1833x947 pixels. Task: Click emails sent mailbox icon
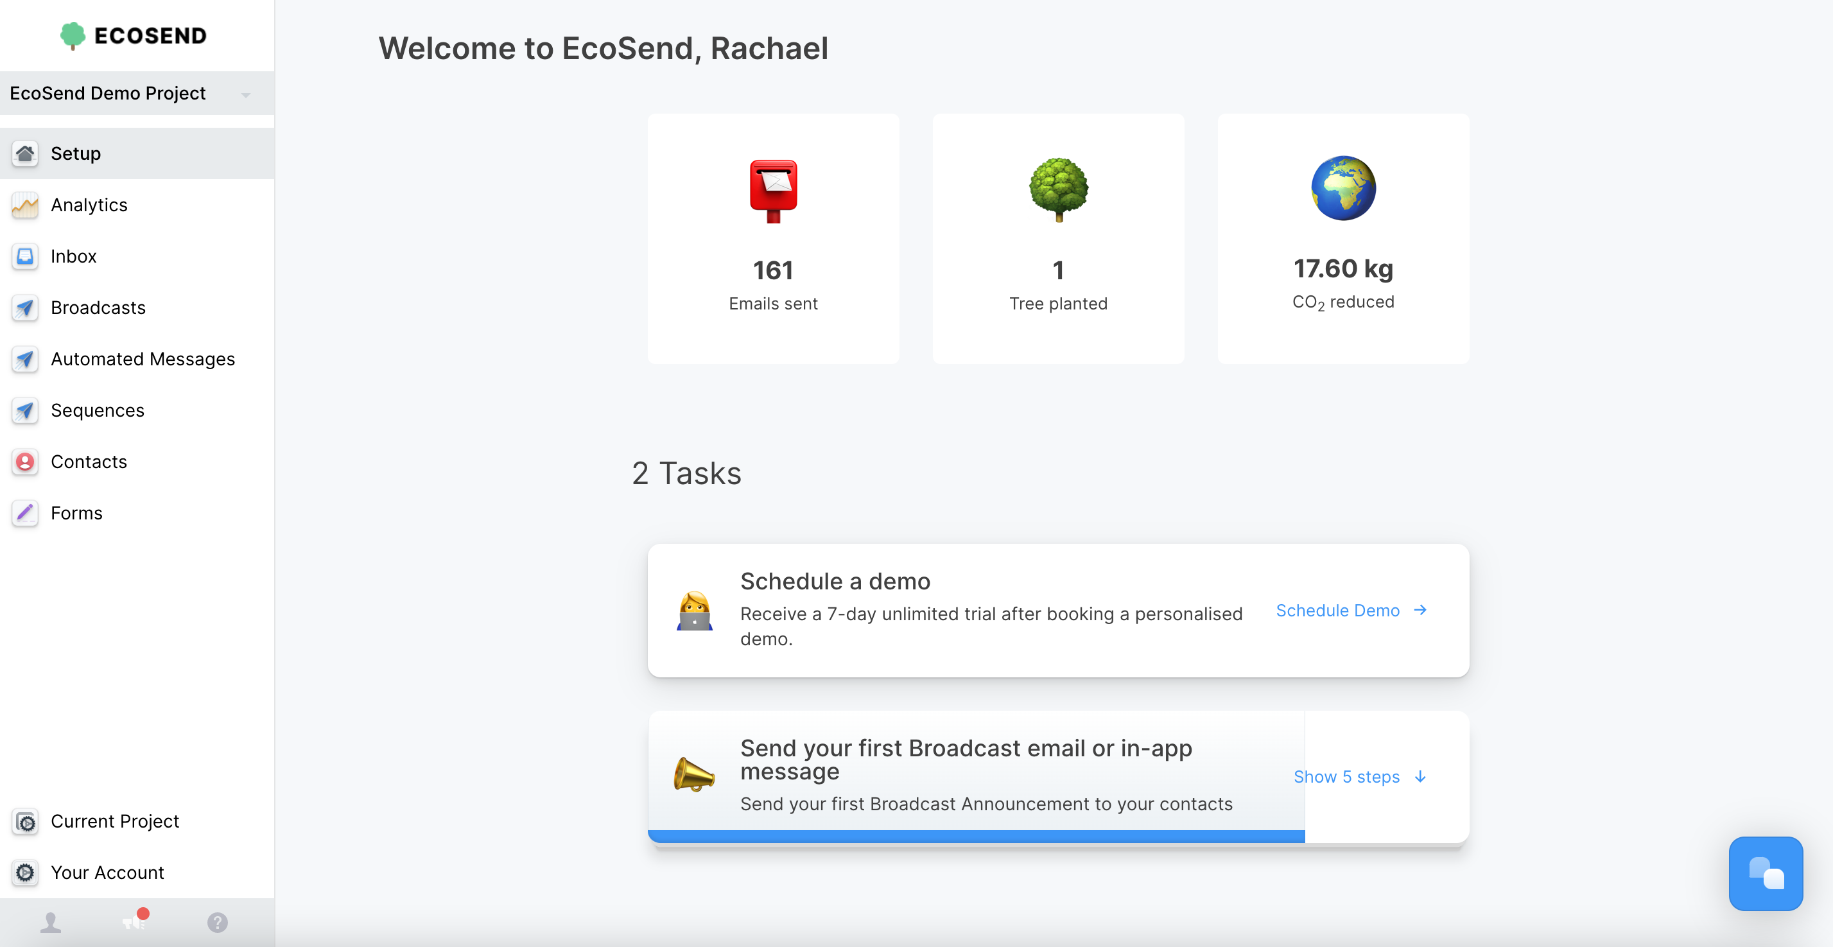(x=773, y=187)
